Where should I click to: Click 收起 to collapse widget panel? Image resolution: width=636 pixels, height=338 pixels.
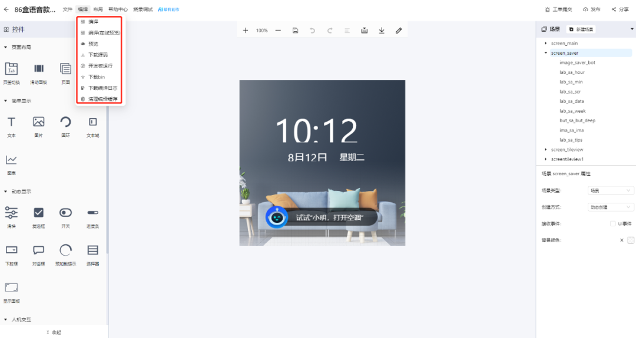[x=54, y=332]
